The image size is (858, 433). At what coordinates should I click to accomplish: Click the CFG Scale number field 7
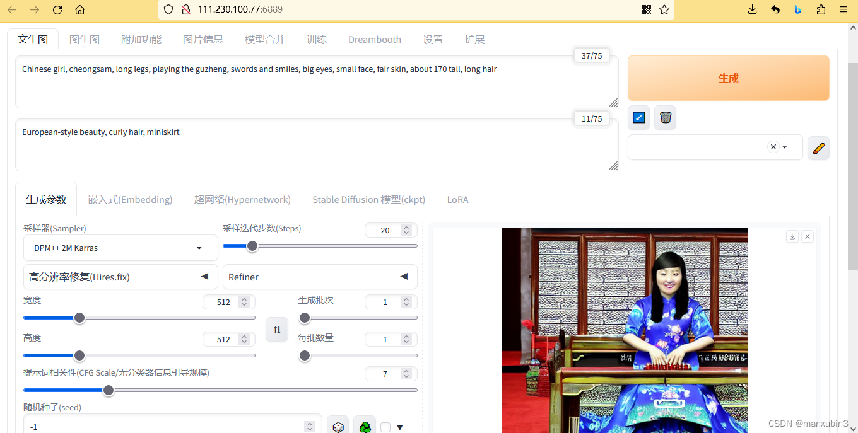(x=391, y=374)
